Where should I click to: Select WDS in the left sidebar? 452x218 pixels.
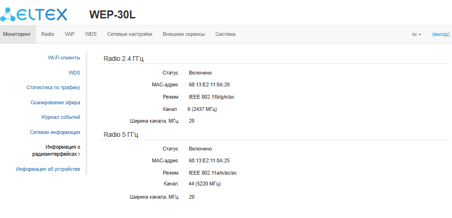(x=74, y=73)
